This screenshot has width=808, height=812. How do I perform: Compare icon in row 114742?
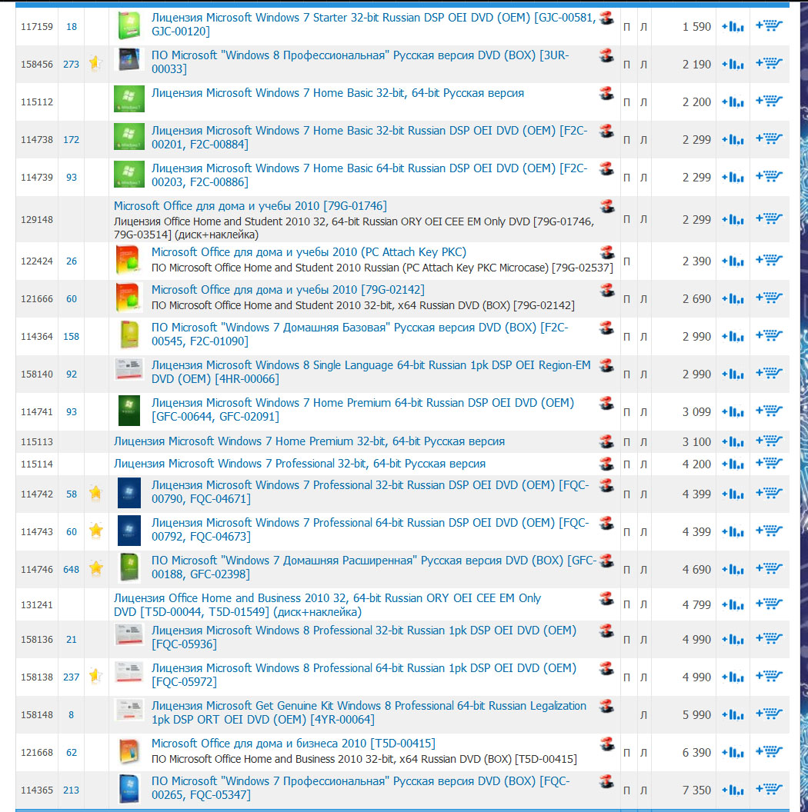click(733, 494)
